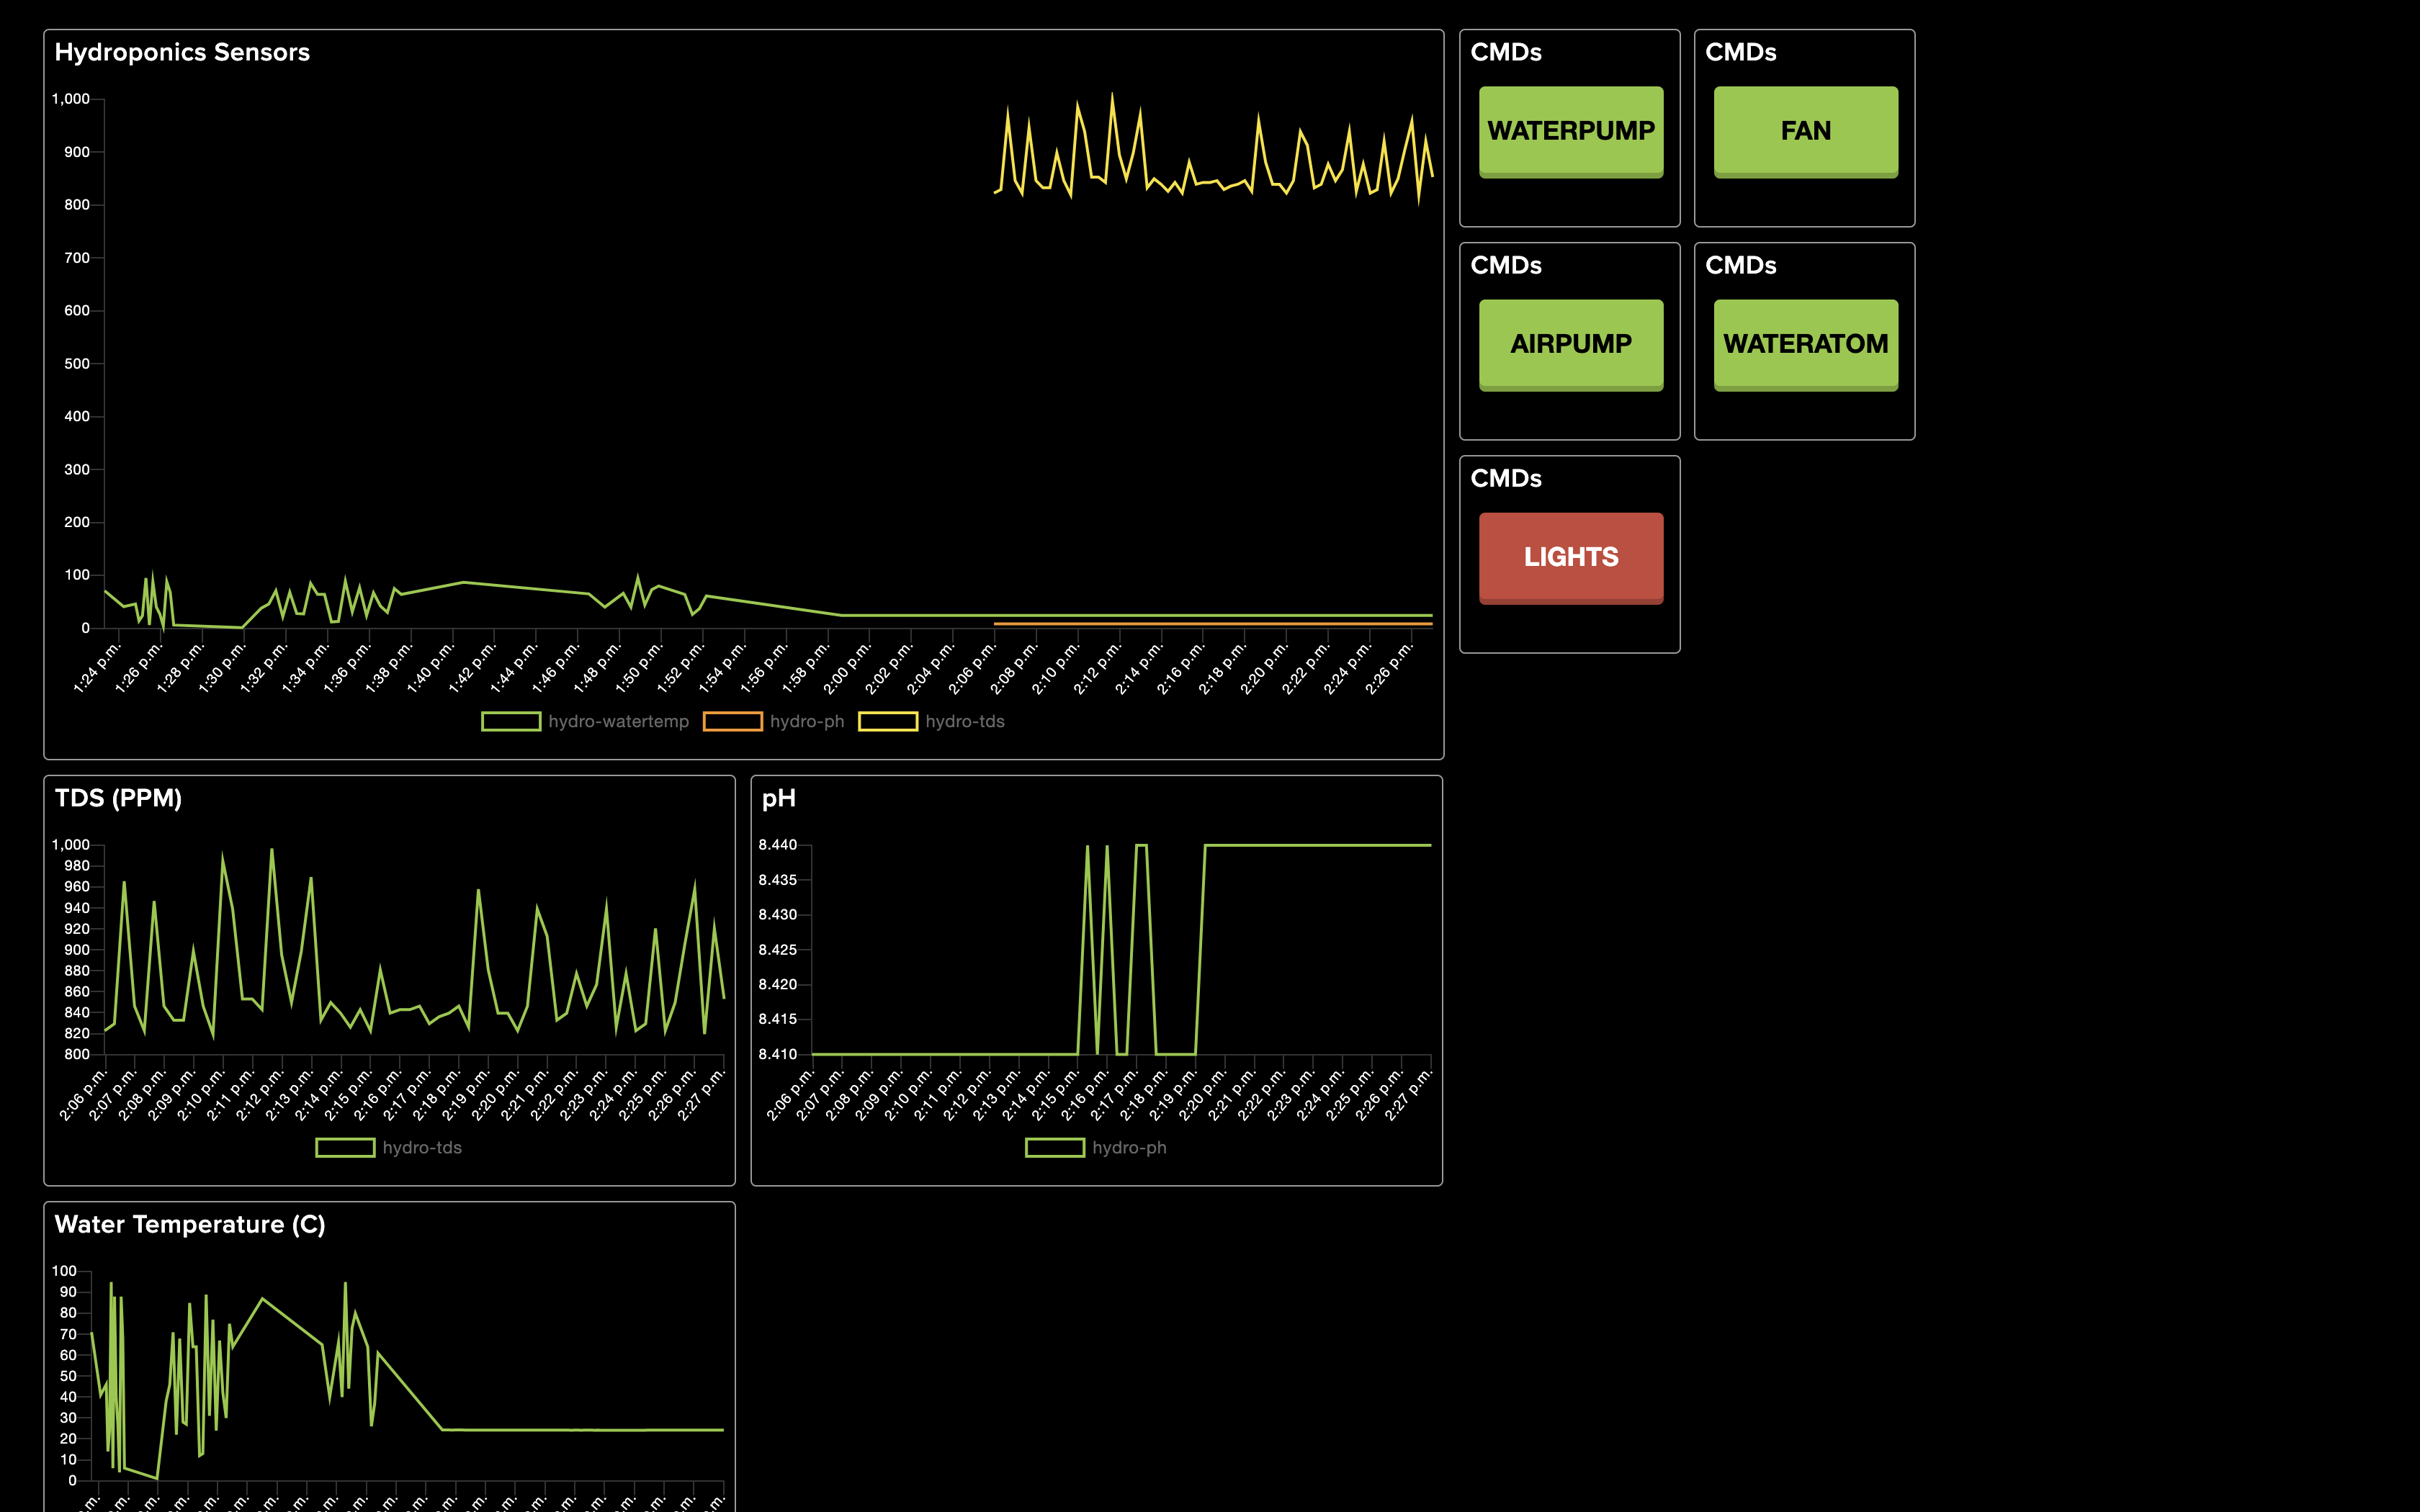Click the 8.440 label on pH axis
Image resolution: width=2420 pixels, height=1512 pixels.
[778, 845]
